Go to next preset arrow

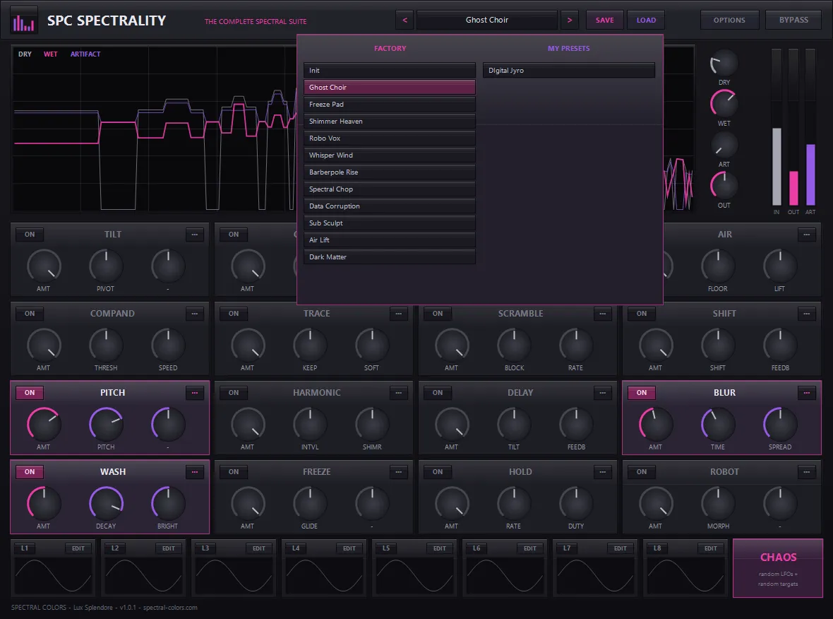pos(570,20)
